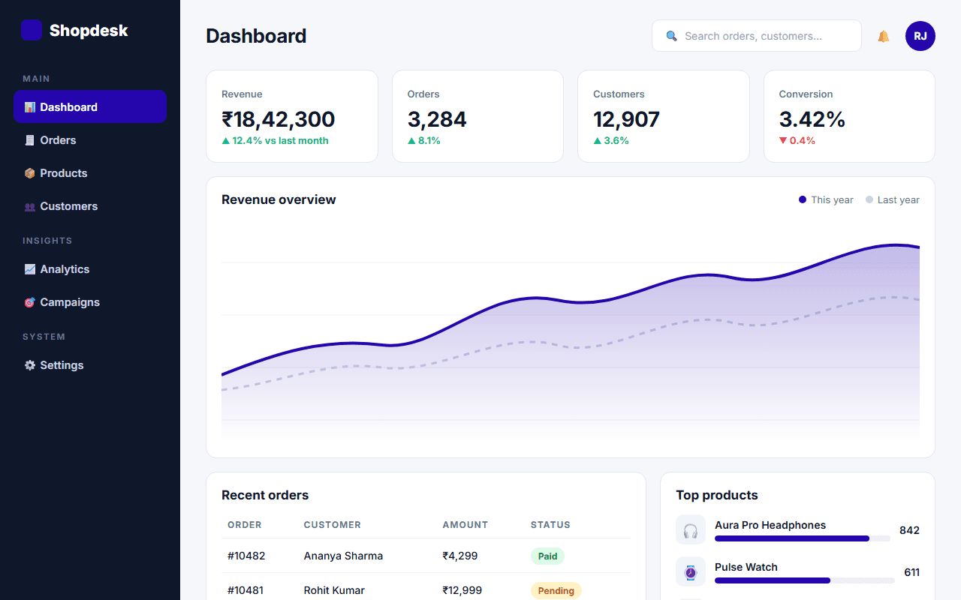The width and height of the screenshot is (961, 600).
Task: Click the Customers count 12,907
Action: click(x=626, y=119)
